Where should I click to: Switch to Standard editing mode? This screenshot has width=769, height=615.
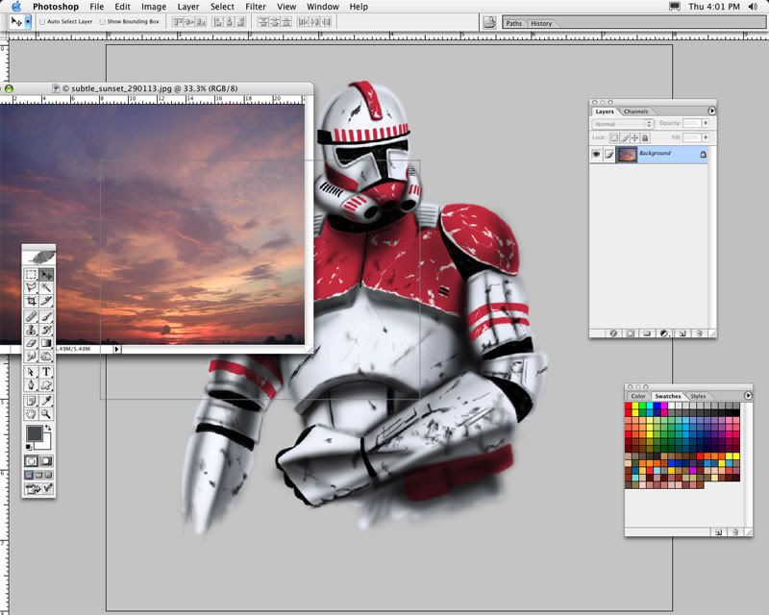[x=31, y=461]
